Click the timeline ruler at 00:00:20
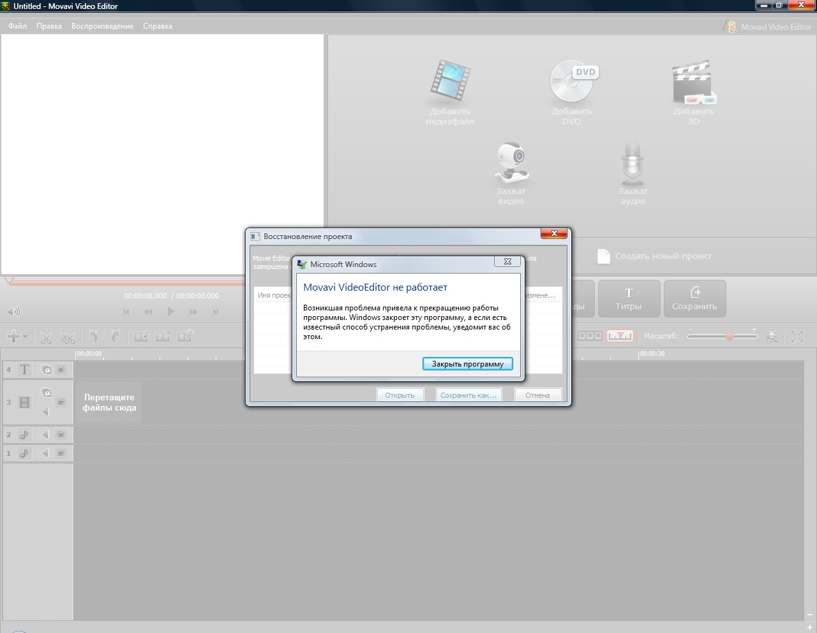Viewport: 817px width, 633px height. 652,354
